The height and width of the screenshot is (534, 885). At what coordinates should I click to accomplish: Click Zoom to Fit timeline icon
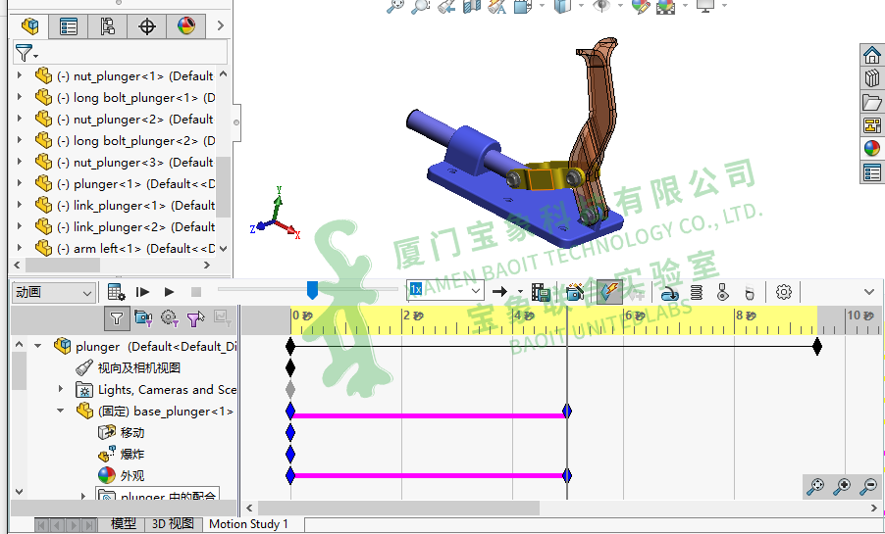(x=815, y=486)
